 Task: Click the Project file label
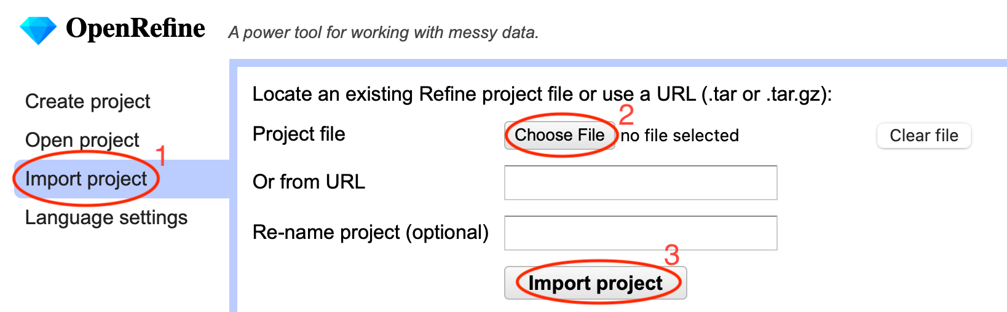299,134
